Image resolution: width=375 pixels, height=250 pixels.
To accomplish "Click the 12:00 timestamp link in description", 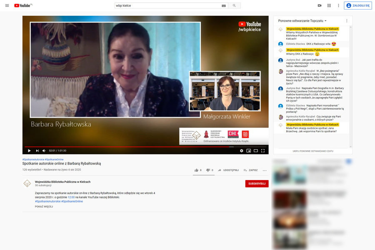I will click(71, 197).
